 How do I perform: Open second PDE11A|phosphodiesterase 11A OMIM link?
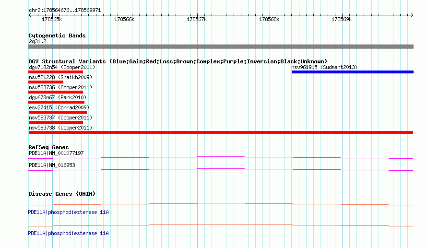coord(68,233)
